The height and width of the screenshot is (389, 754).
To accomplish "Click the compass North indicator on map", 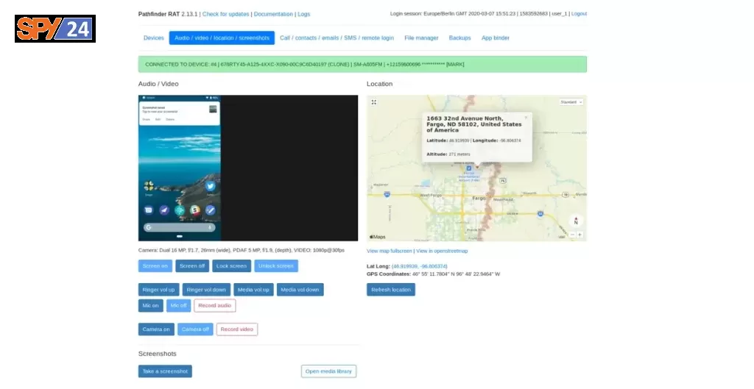I will point(576,221).
